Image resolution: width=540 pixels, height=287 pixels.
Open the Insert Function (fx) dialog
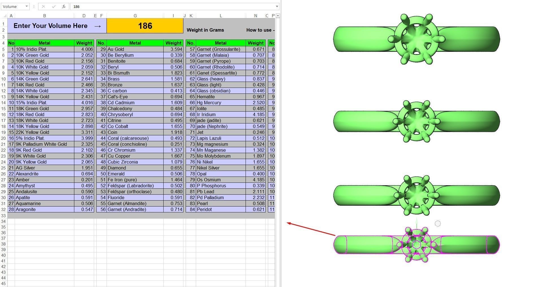(x=64, y=6)
